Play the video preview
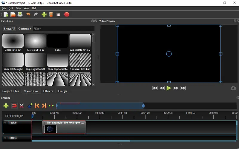The width and height of the screenshot is (239, 149). tap(169, 88)
